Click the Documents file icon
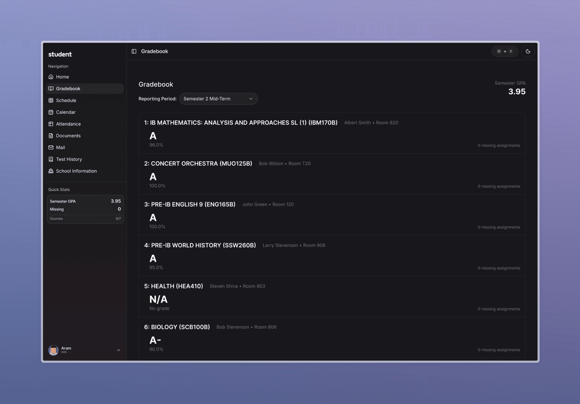580x404 pixels. click(x=51, y=135)
